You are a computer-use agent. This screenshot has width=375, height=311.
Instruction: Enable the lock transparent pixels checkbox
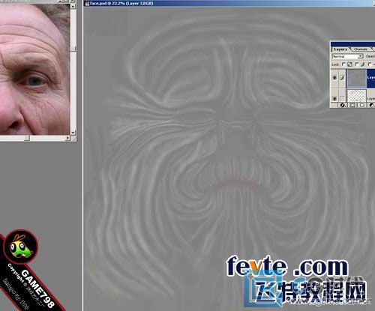343,64
